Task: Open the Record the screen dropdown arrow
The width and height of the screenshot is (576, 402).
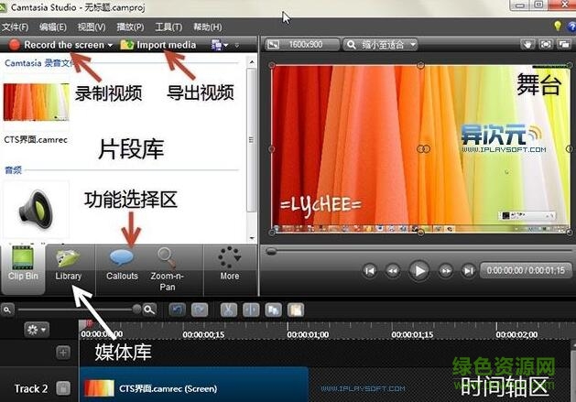Action: (111, 45)
